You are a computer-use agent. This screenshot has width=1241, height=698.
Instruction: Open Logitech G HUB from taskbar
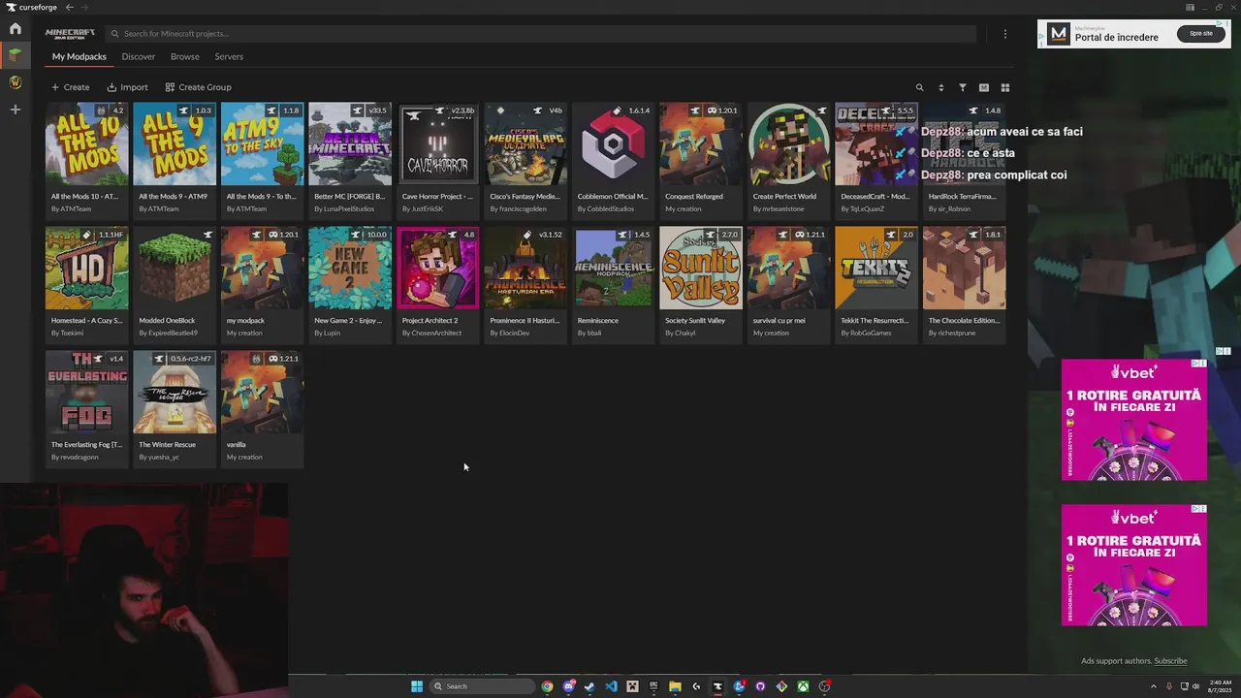tap(696, 686)
